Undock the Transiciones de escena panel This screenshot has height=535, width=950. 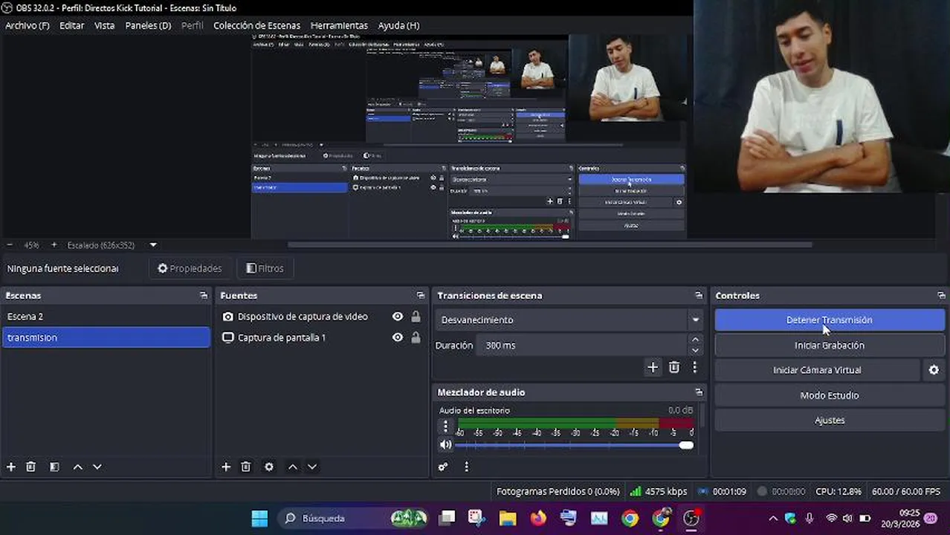click(x=698, y=296)
